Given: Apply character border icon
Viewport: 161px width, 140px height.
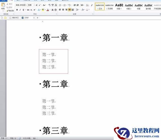Looking at the screenshot, I should click(x=56, y=5).
